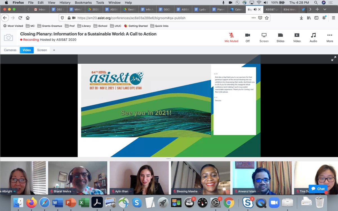The image size is (338, 211).
Task: Switch to the Inbox browser tab
Action: click(x=40, y=9)
